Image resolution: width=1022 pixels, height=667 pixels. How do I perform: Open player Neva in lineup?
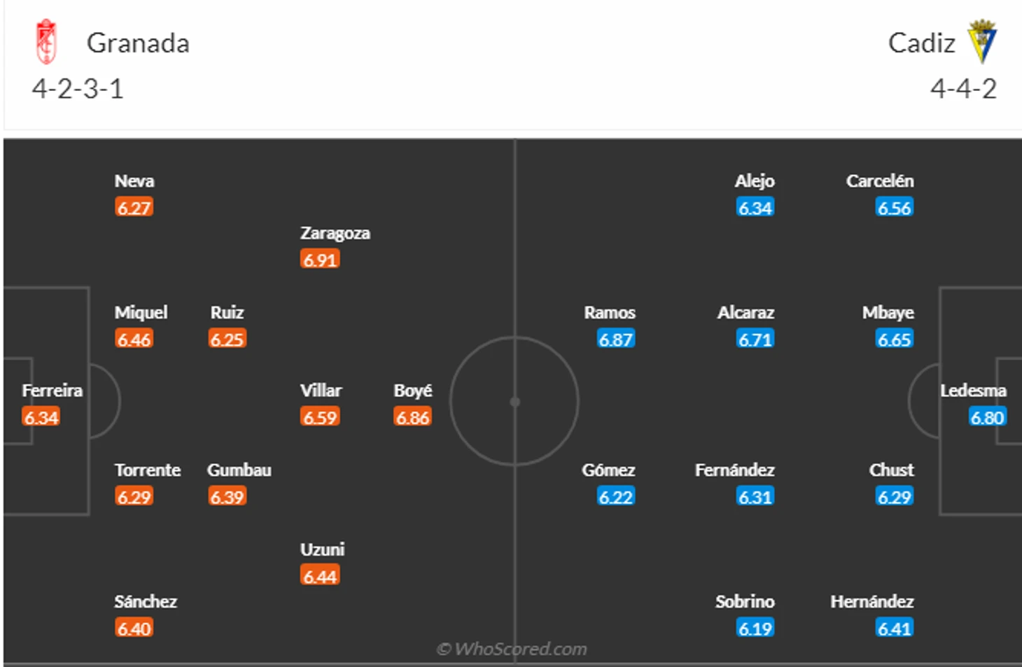tap(134, 181)
